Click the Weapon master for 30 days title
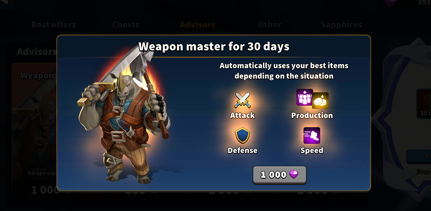This screenshot has width=431, height=211. point(214,47)
